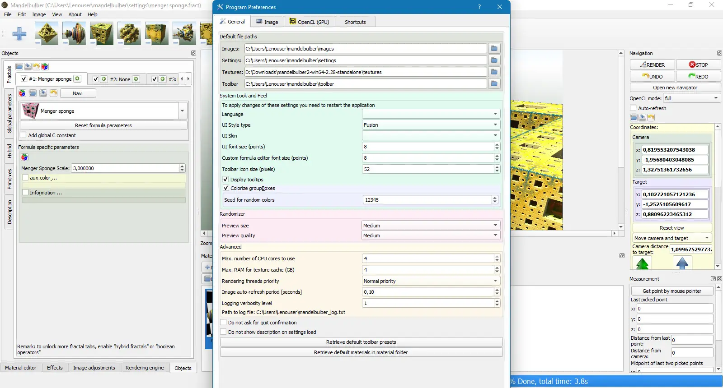Uncheck Colorize groupBoxes option
The image size is (723, 388).
tap(226, 188)
